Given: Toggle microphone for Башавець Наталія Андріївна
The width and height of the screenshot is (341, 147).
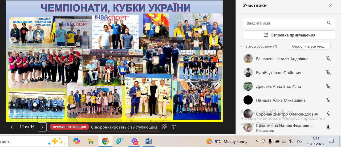Looking at the screenshot, I should click(x=328, y=59).
